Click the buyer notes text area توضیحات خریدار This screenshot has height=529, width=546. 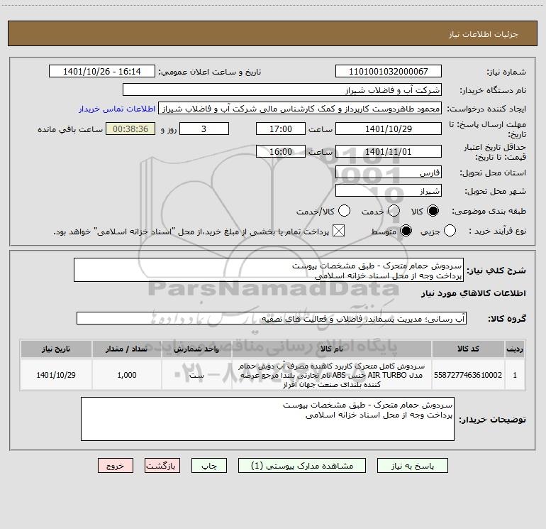(267, 419)
